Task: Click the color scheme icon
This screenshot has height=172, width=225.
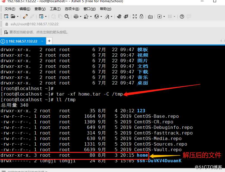Action: click(86, 16)
